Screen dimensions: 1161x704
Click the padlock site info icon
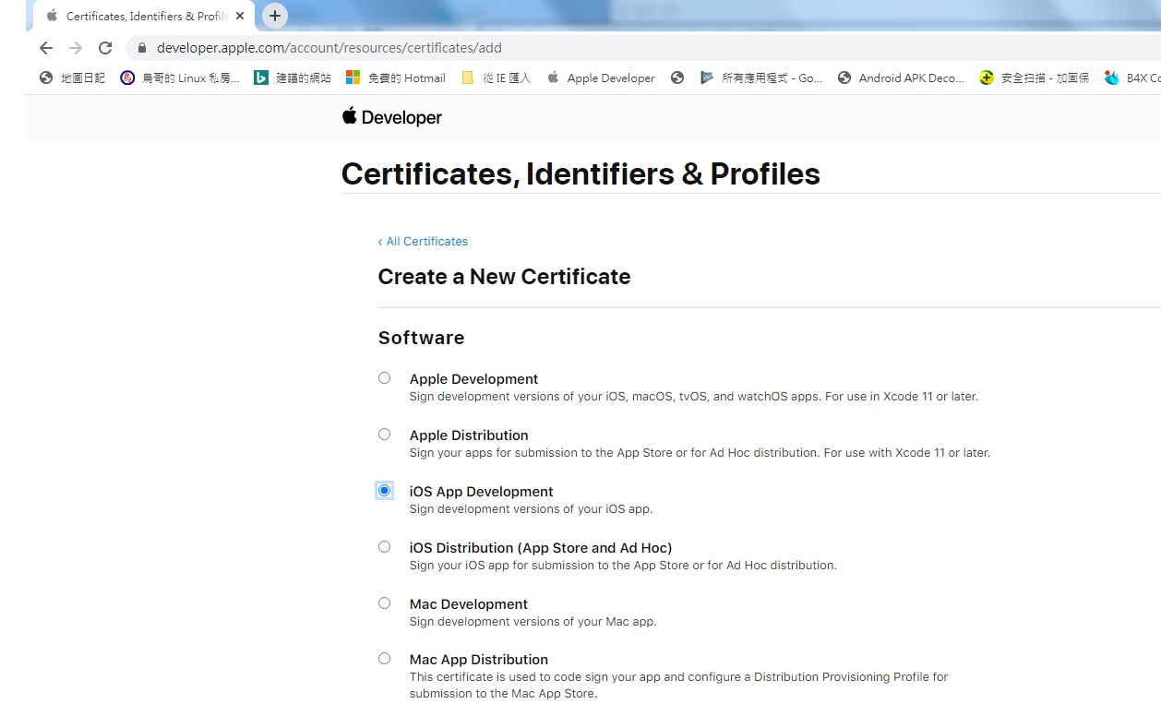(142, 48)
